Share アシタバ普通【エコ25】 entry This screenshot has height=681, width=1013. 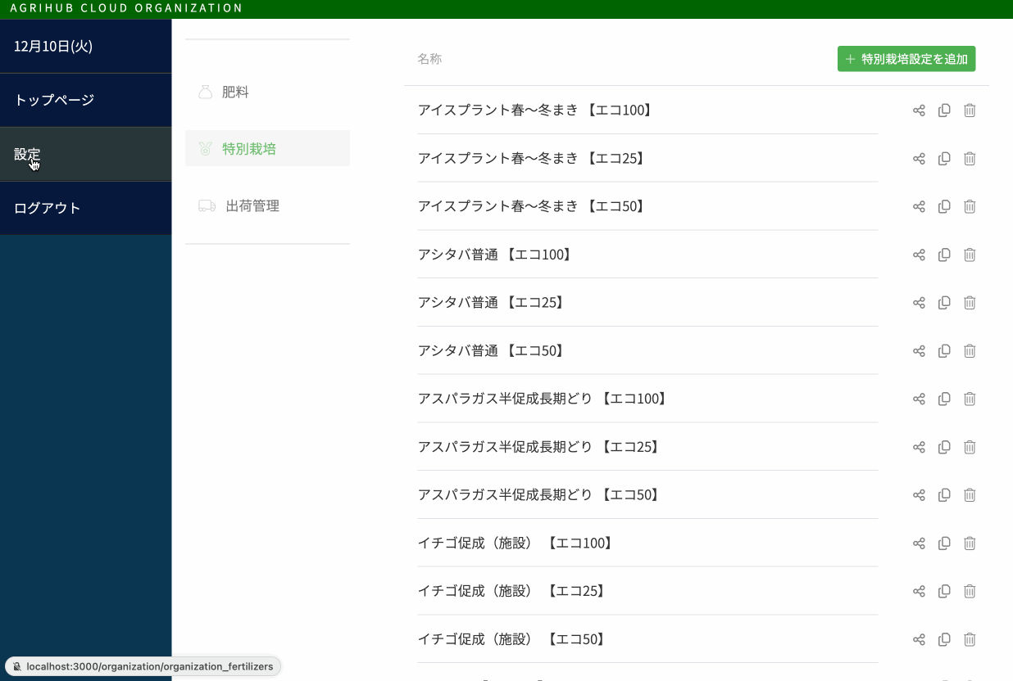[x=919, y=303]
